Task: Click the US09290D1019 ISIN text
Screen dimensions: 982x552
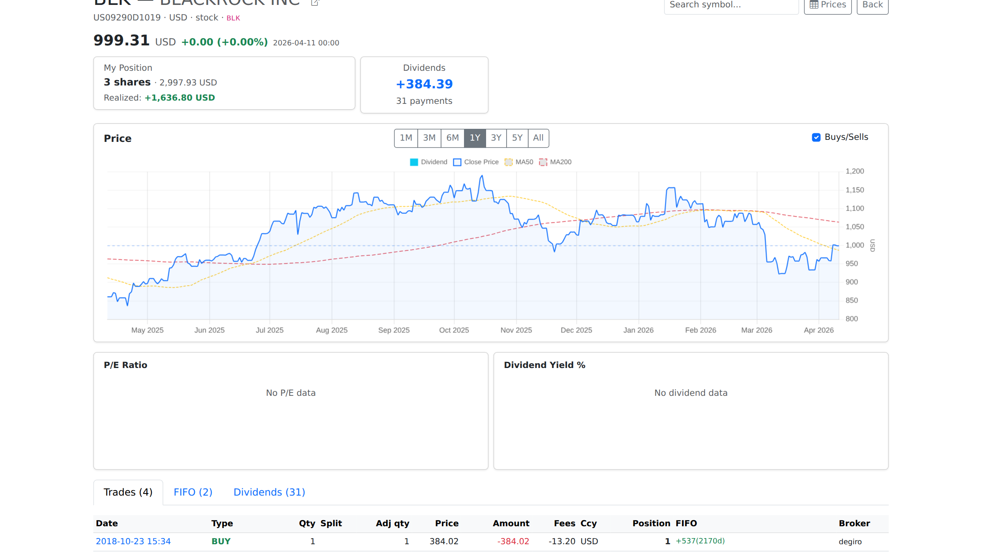Action: click(x=127, y=18)
